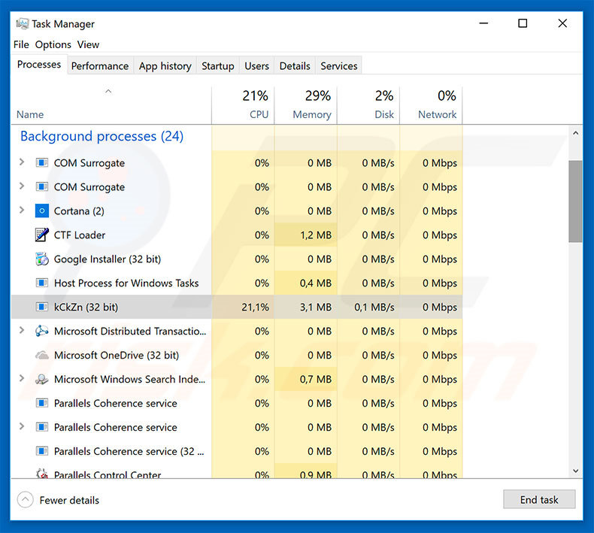Viewport: 594px width, 533px height.
Task: Click the Cortana process icon
Action: coord(41,210)
